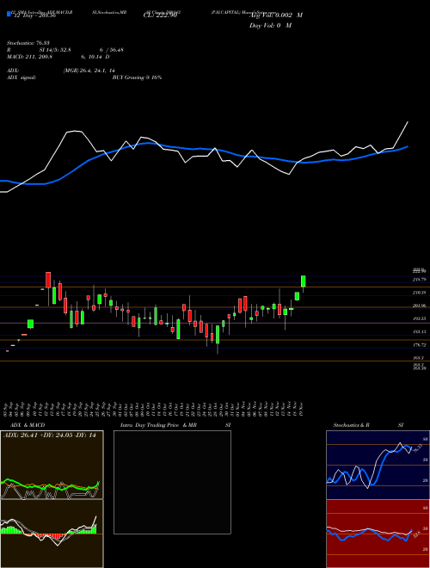The image size is (430, 568).
Task: Click the '6 / 56.48' value text
Action: coord(112,50)
